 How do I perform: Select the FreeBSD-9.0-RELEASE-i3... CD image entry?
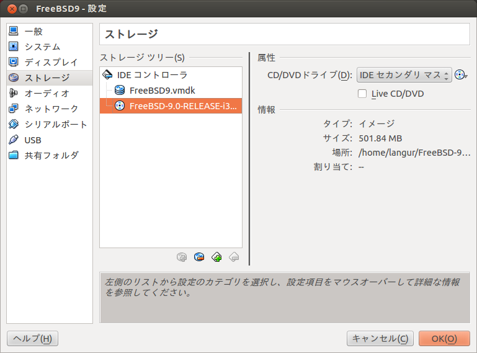pos(171,106)
